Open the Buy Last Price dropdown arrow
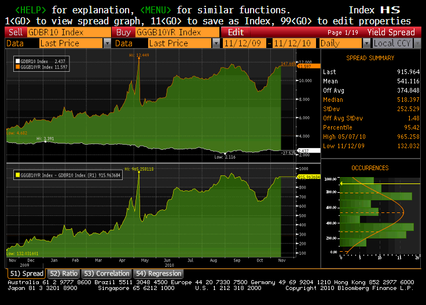Image resolution: width=426 pixels, height=305 pixels. 216,43
